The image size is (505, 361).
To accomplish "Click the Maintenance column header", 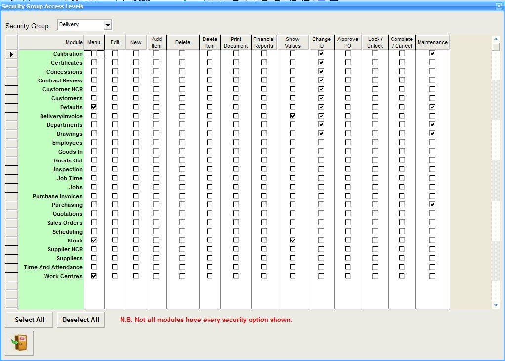I will [x=432, y=43].
